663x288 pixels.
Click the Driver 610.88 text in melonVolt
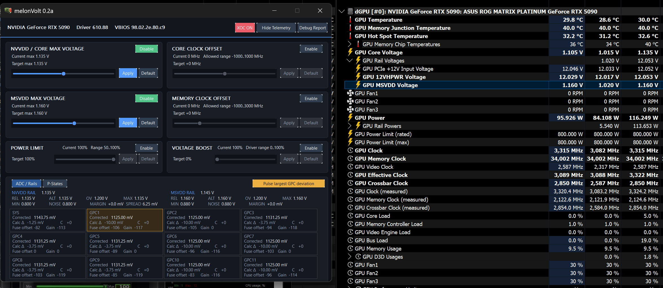pos(92,27)
